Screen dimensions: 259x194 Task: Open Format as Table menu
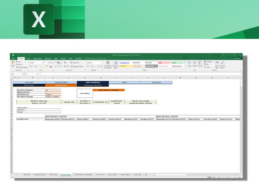coord(115,64)
